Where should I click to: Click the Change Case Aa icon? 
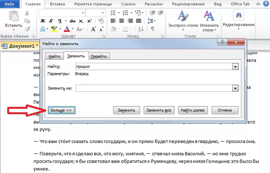point(79,29)
